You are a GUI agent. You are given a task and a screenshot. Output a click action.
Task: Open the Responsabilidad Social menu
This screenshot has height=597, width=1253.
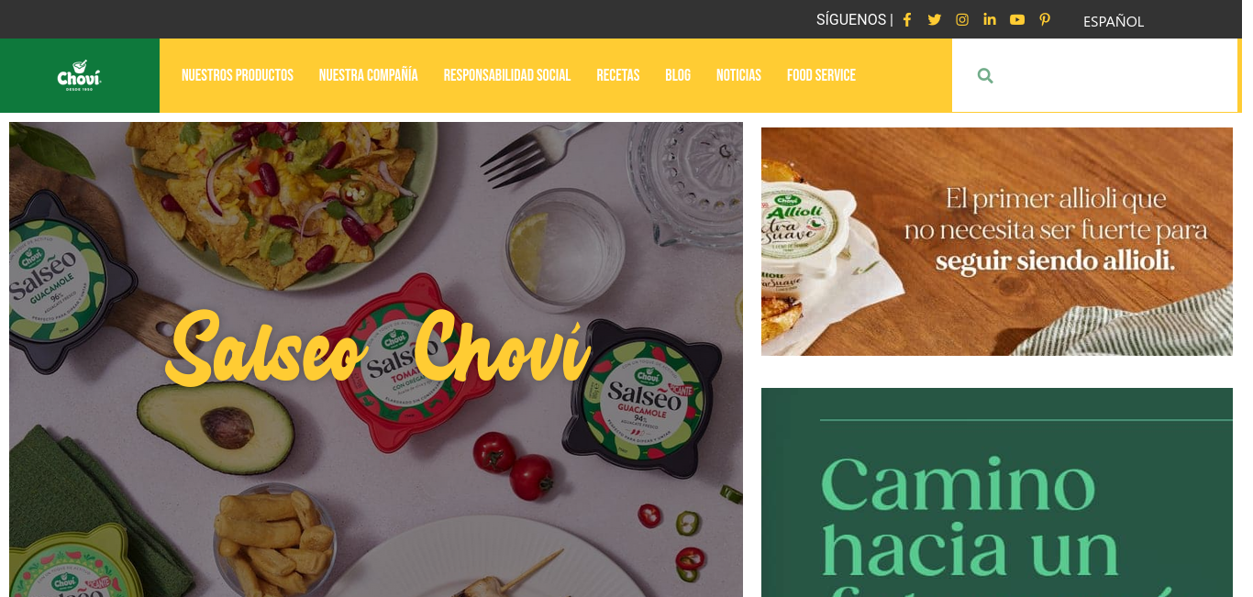pyautogui.click(x=507, y=75)
